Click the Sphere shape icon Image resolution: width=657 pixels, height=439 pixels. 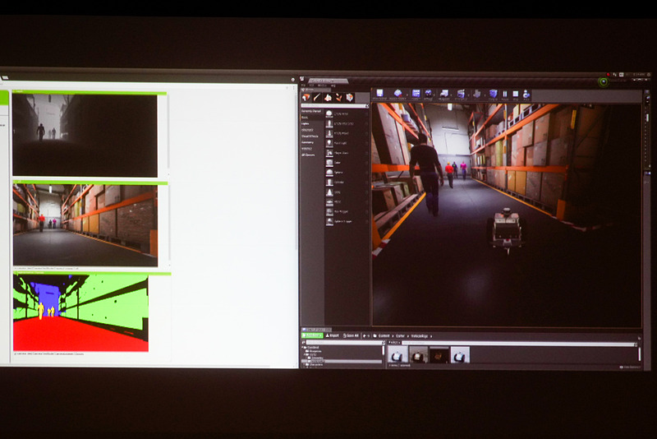pyautogui.click(x=329, y=172)
